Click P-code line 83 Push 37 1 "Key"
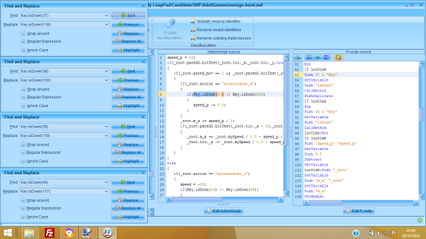Image resolution: width=426 pixels, height=239 pixels. [321, 75]
